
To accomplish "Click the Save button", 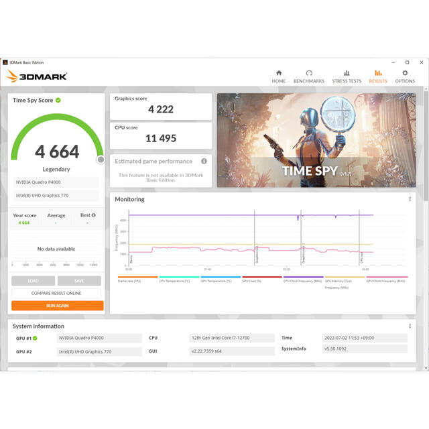I will [x=79, y=281].
